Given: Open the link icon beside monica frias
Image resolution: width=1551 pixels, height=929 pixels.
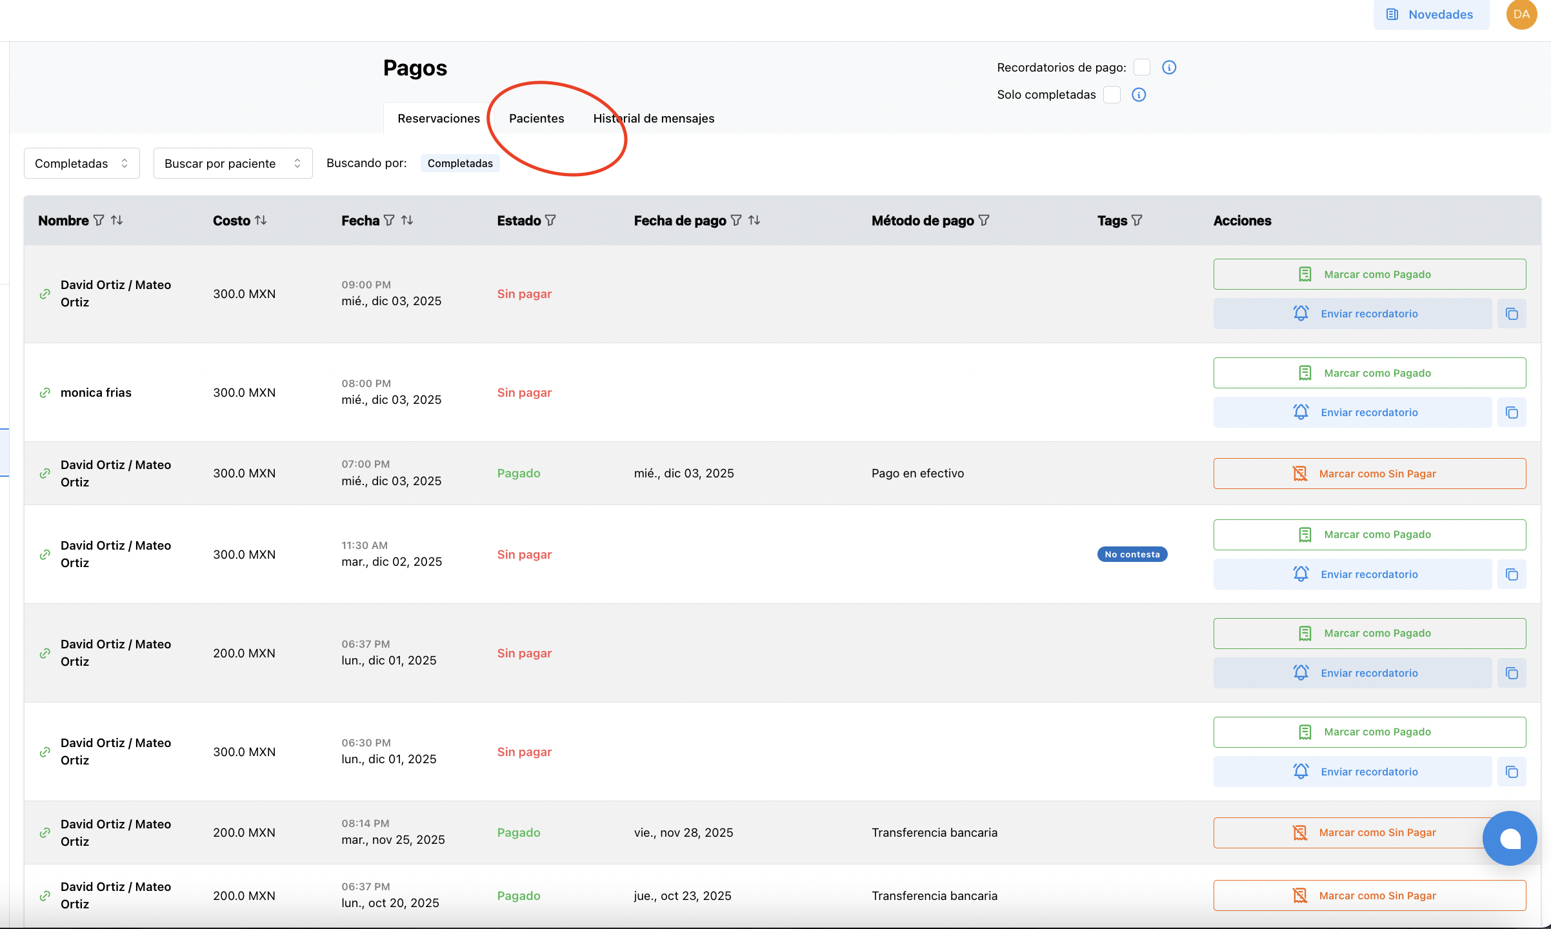Looking at the screenshot, I should [45, 393].
